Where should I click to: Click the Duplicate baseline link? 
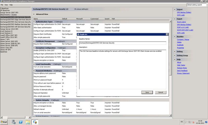[180, 45]
